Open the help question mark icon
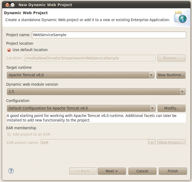The width and height of the screenshot is (192, 182). 11,171
